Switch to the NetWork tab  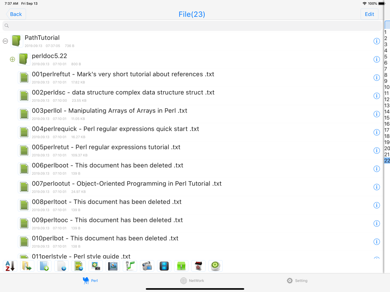point(192,281)
